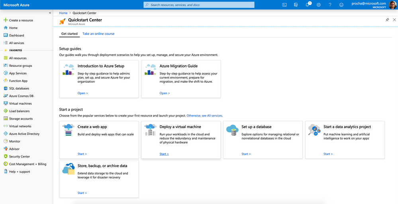This screenshot has width=398, height=204.
Task: Click the Introduction to Azure Setup thumbnail
Action: (68, 70)
